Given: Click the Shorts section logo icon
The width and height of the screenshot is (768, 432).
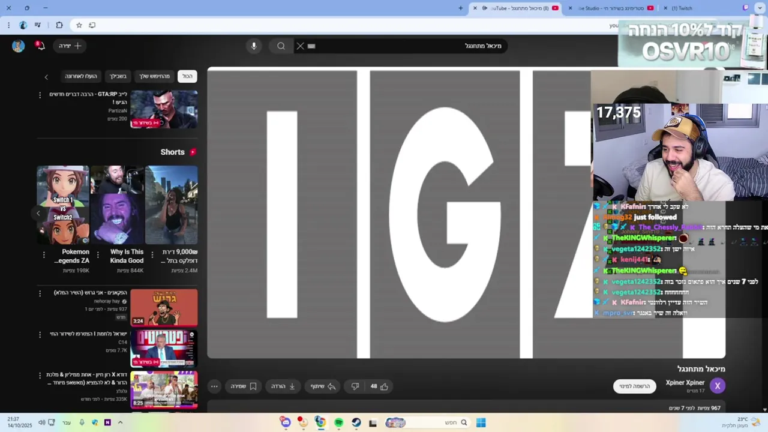Looking at the screenshot, I should coord(193,152).
